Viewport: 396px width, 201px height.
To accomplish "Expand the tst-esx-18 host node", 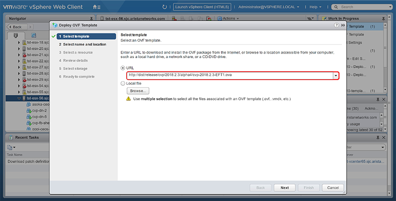I will click(19, 42).
